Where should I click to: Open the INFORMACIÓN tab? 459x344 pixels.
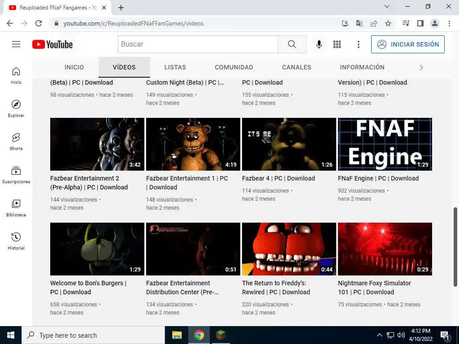(362, 67)
